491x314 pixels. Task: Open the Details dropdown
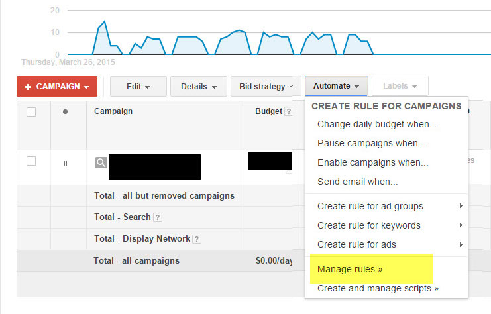pos(199,86)
